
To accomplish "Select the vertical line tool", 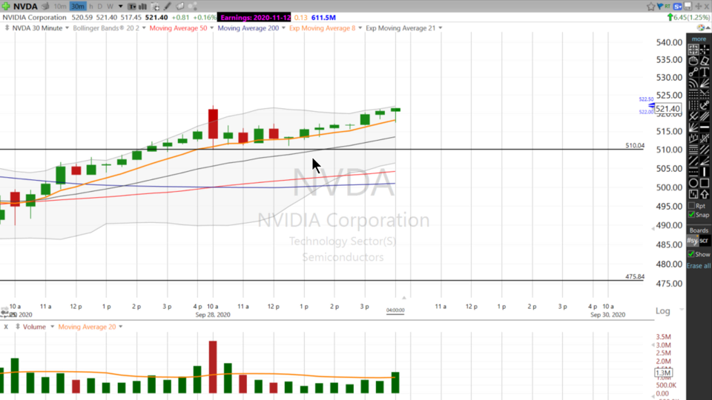I will point(705,172).
